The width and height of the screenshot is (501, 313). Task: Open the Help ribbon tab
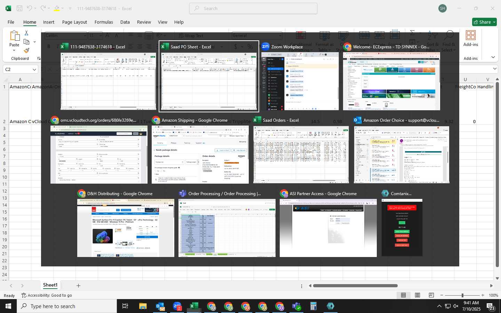point(179,22)
